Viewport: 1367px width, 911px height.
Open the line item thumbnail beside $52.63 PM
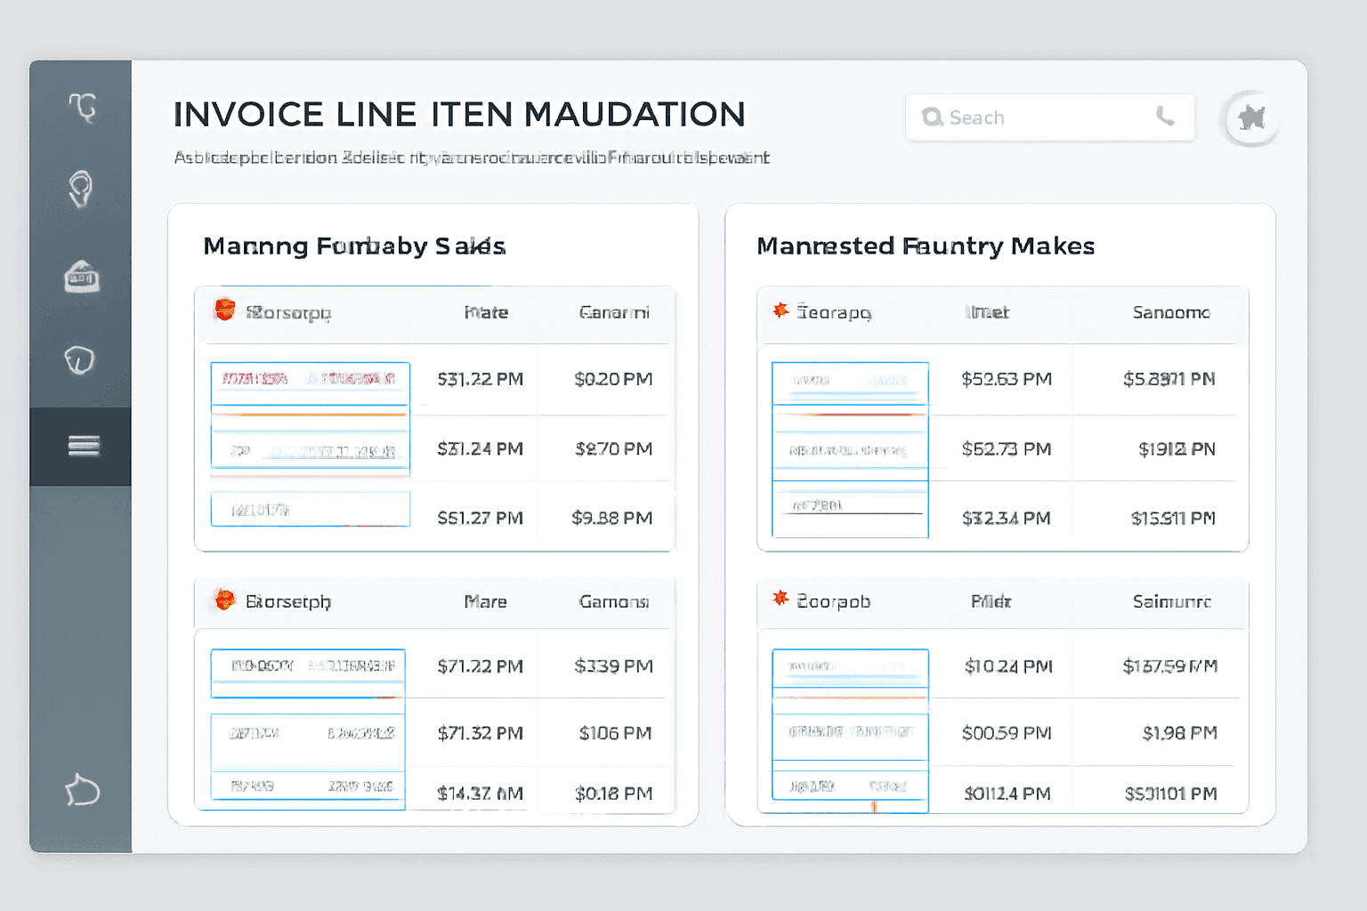tap(850, 383)
